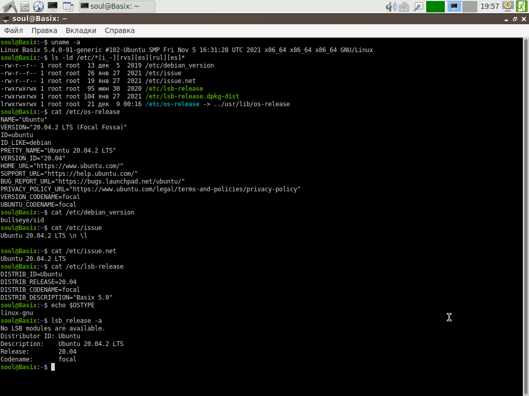Click green '/etc/lsb-release' listing entry
The height and width of the screenshot is (396, 529).
pos(174,89)
